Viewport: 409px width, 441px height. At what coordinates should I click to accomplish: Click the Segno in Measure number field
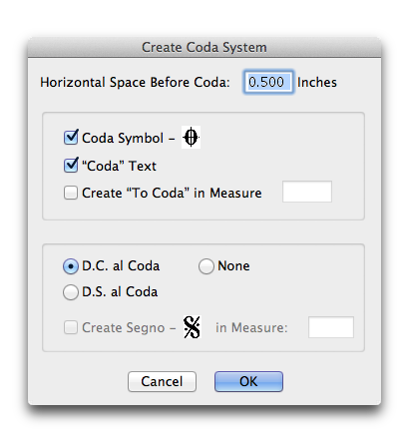[x=331, y=327]
